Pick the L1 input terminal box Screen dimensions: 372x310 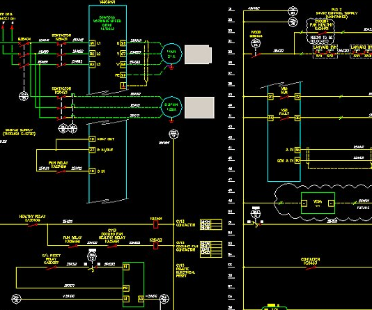click(x=92, y=43)
